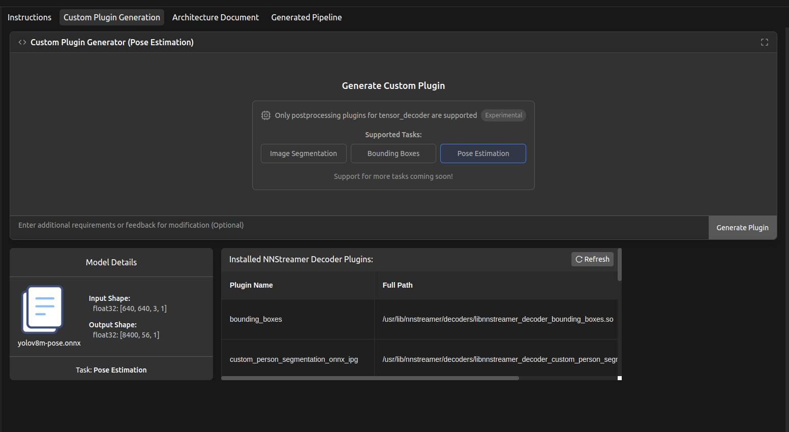Click the Experimental badge label
The height and width of the screenshot is (432, 789).
(x=503, y=115)
